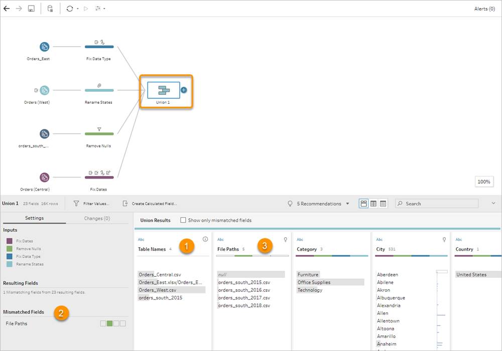Go forward with the right arrow icon
The width and height of the screenshot is (502, 351).
click(x=19, y=9)
